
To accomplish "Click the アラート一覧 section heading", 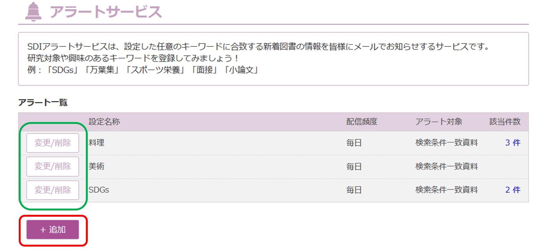I will [43, 102].
